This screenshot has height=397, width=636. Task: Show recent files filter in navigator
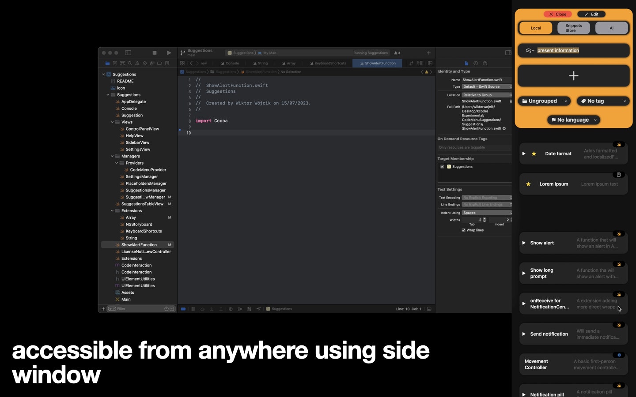click(x=167, y=309)
